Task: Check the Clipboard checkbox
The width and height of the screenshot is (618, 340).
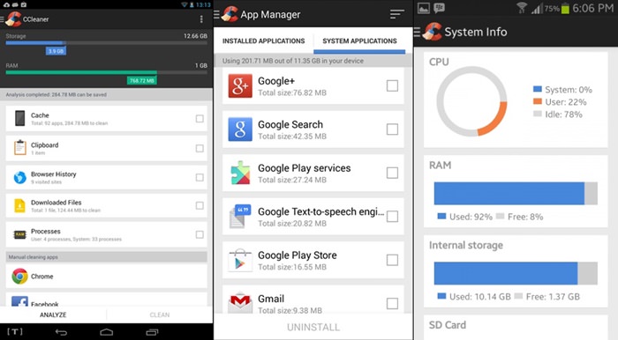Action: coord(200,148)
